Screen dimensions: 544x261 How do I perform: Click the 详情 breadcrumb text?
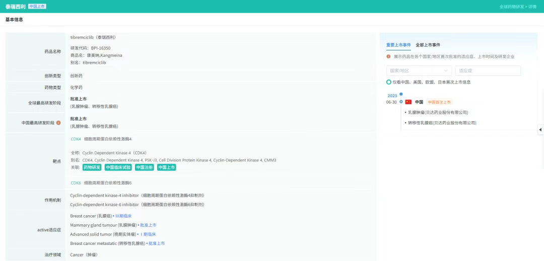point(532,7)
